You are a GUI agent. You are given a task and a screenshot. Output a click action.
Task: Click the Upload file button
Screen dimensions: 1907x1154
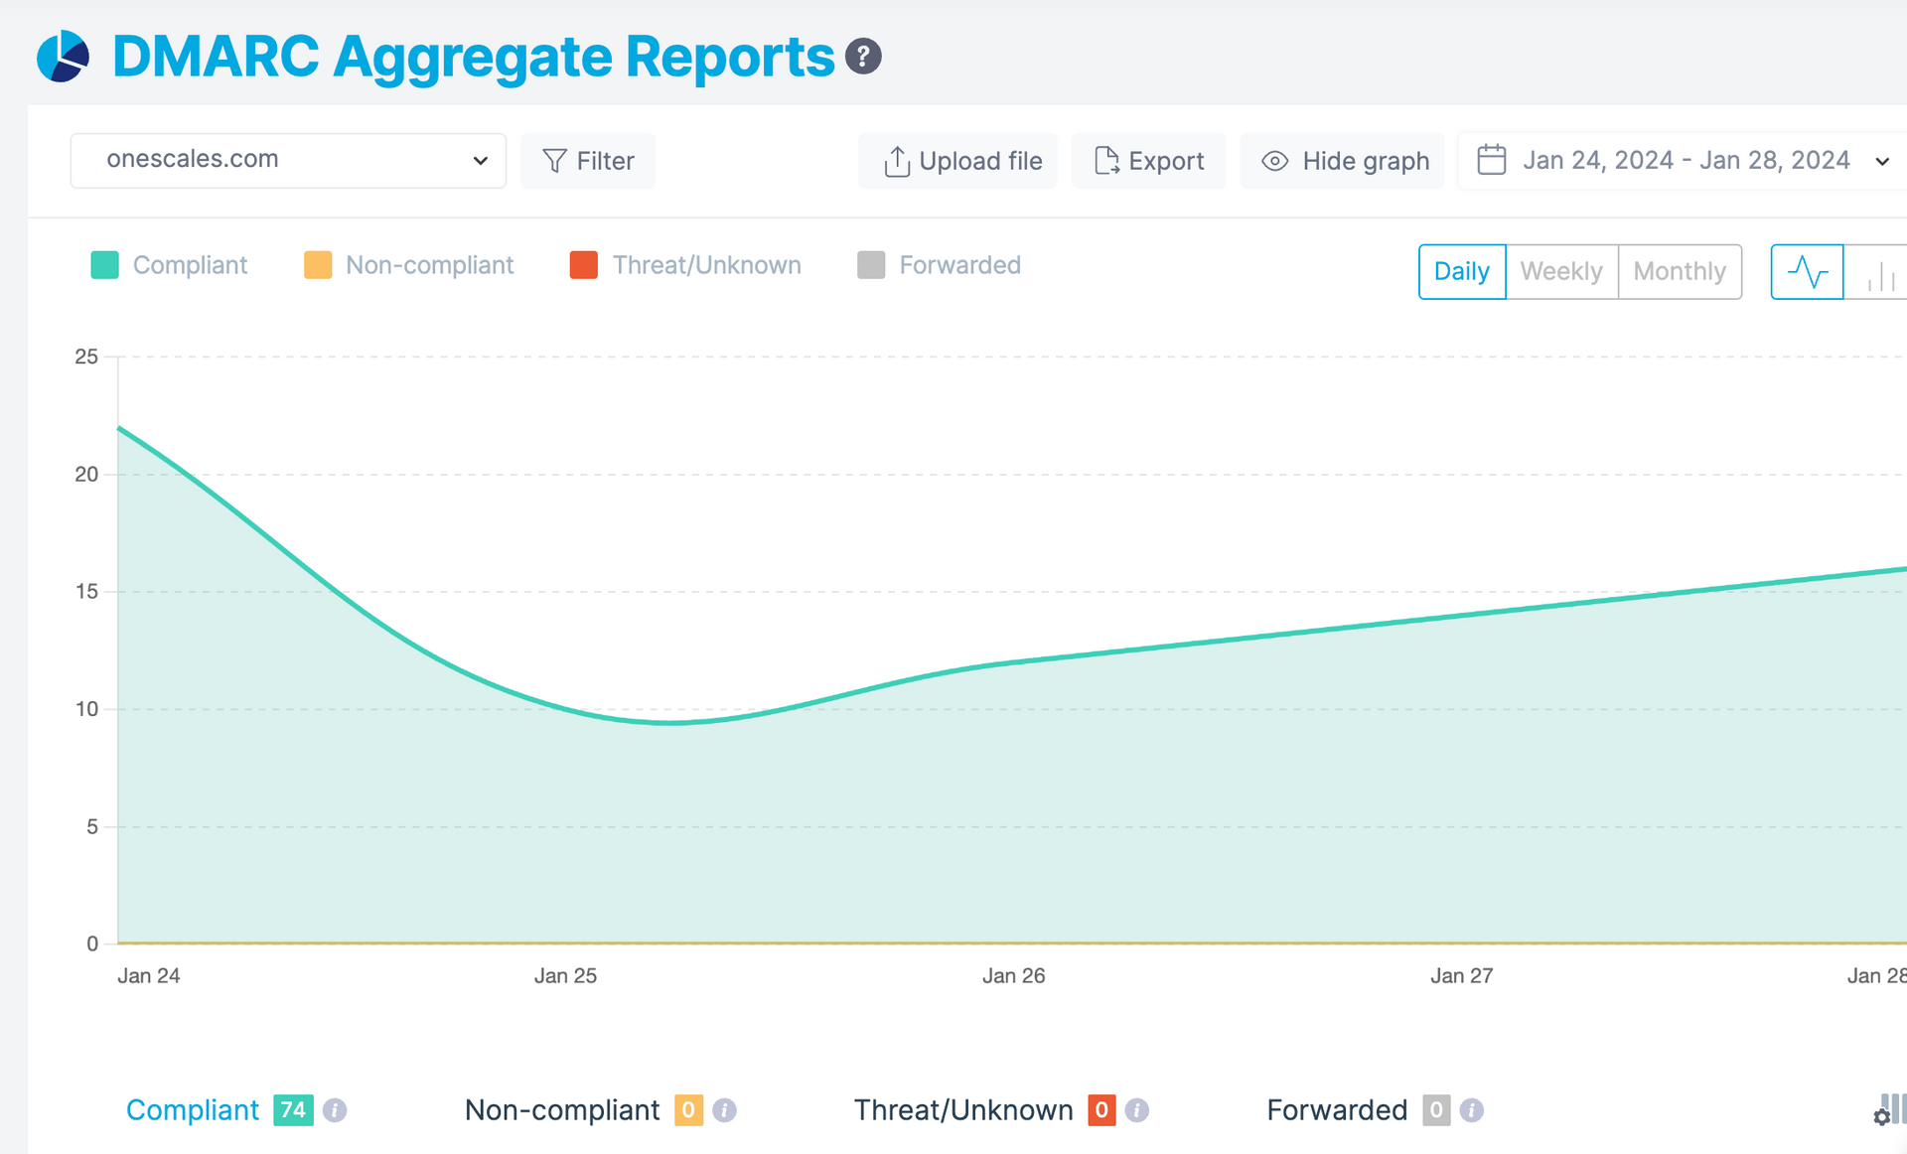pyautogui.click(x=960, y=161)
